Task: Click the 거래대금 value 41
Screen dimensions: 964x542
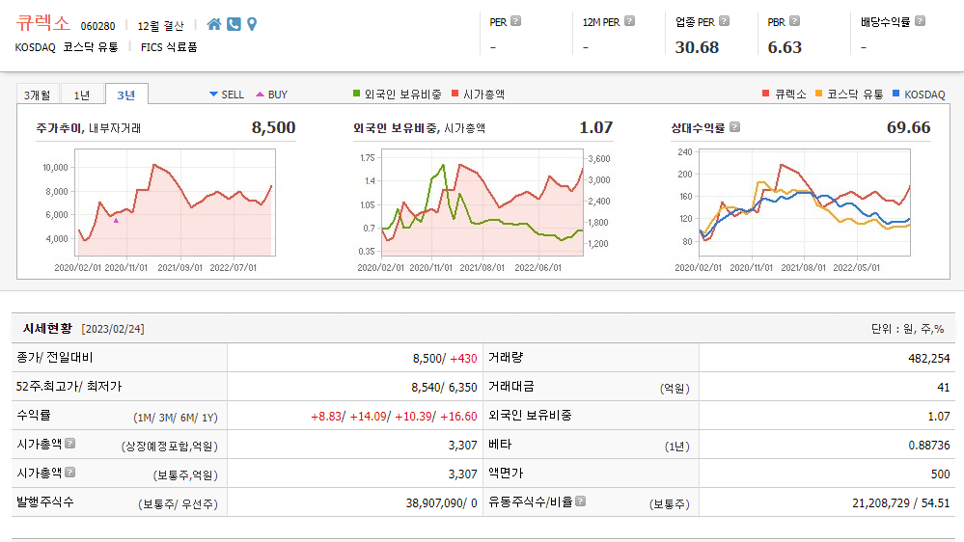Action: point(943,387)
